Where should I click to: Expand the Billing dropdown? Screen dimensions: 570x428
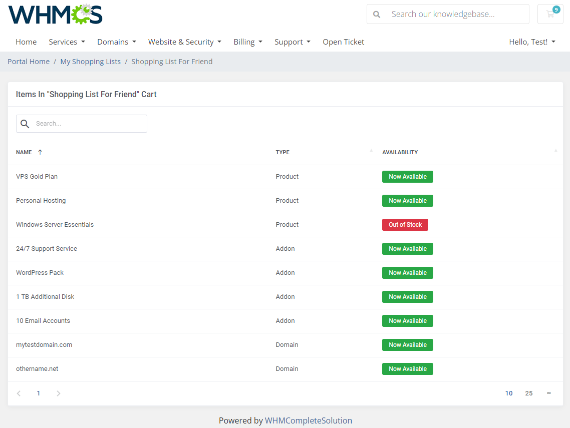(x=247, y=42)
